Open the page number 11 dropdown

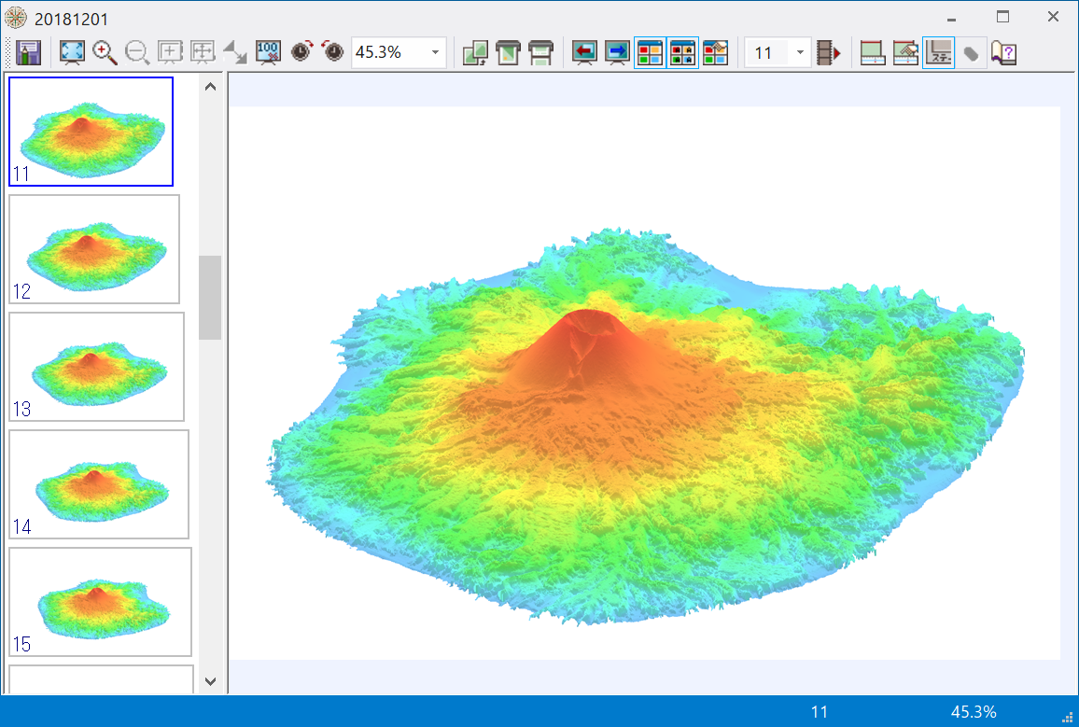tap(800, 53)
